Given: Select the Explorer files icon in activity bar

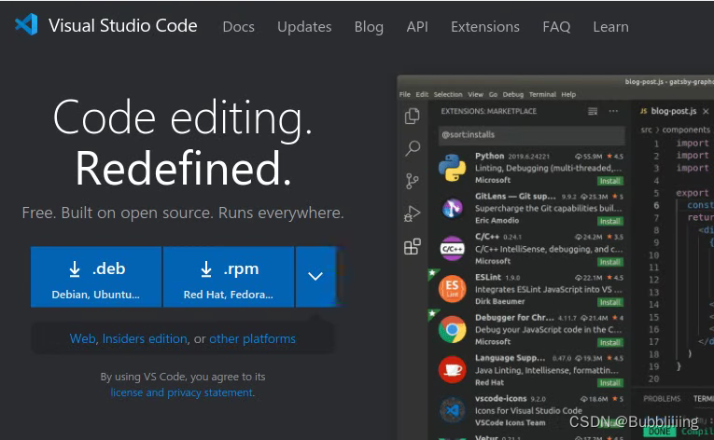Looking at the screenshot, I should pos(413,116).
